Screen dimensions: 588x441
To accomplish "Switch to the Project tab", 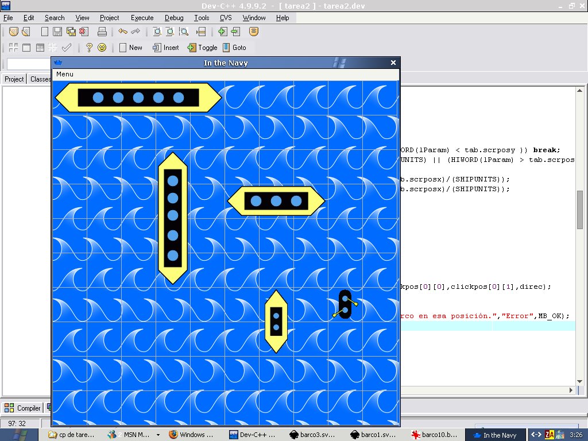I will (x=14, y=79).
